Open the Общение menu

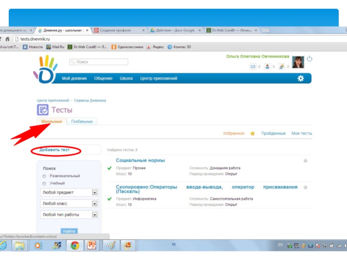103,78
